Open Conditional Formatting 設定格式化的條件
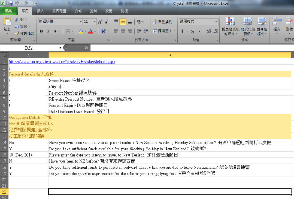This screenshot has height=199, width=294. coord(230,26)
